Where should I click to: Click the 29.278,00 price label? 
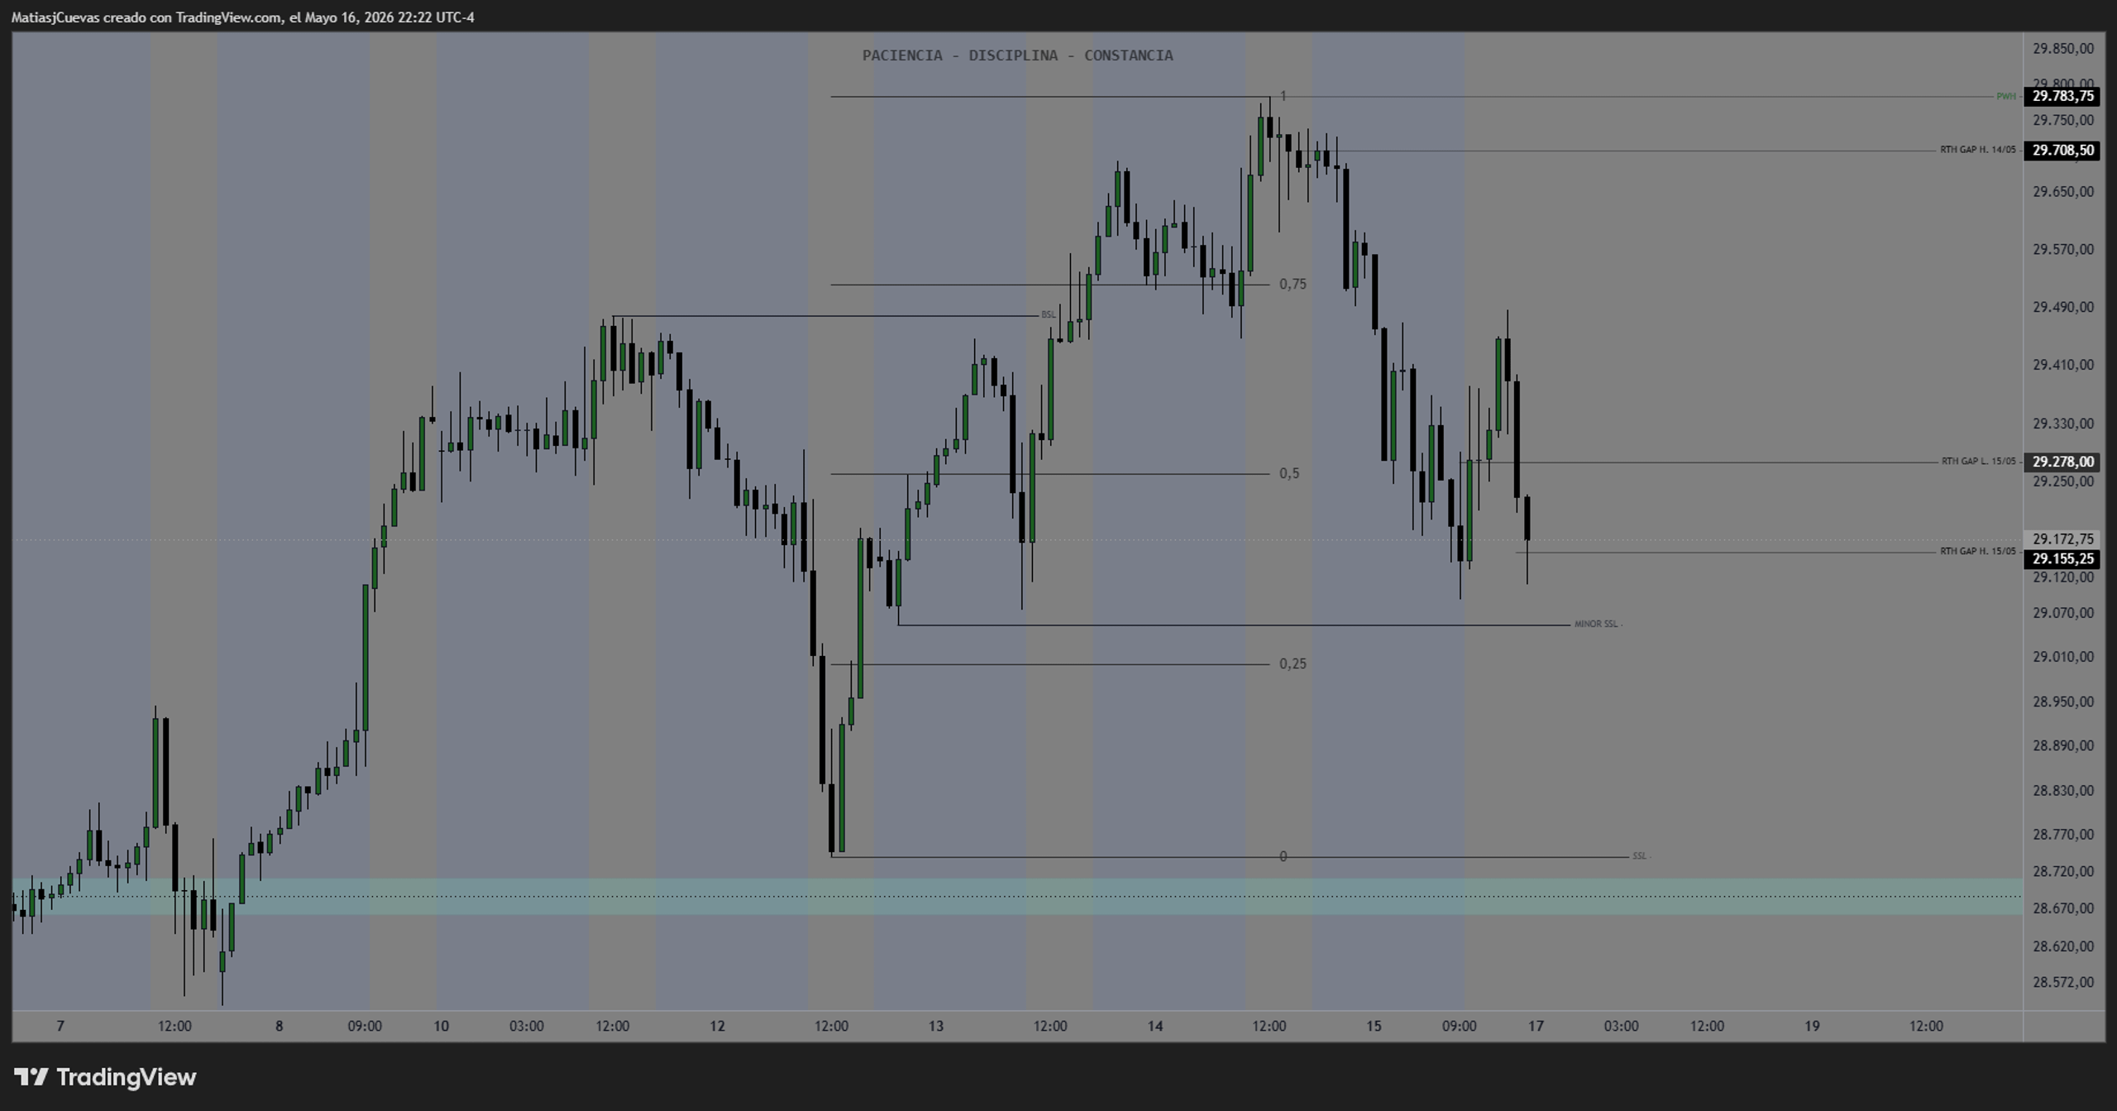[2062, 462]
